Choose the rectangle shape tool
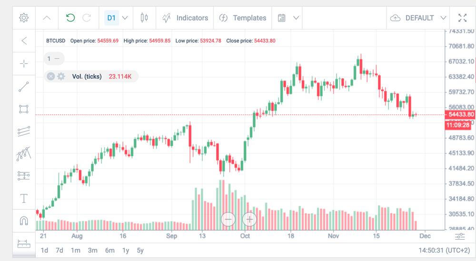 point(24,109)
